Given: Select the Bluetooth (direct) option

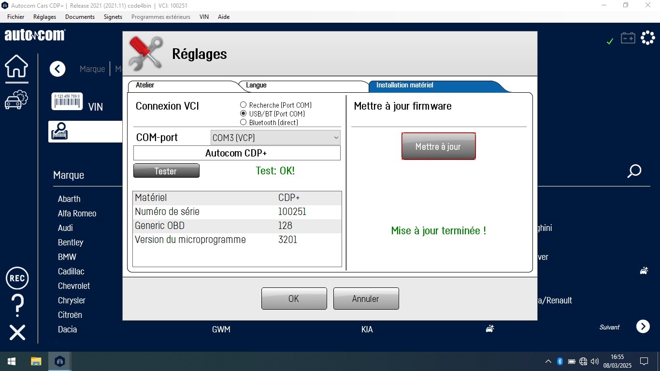Looking at the screenshot, I should pos(269,122).
